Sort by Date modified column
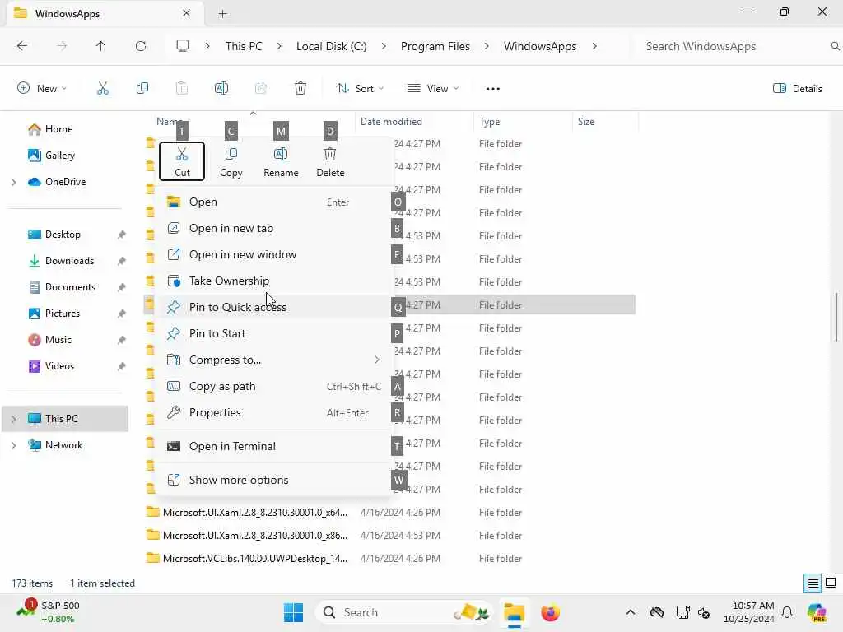 pos(414,122)
